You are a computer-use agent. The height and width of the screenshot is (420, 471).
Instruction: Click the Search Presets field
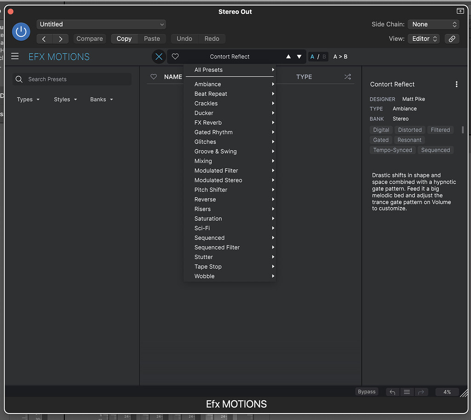pos(72,79)
